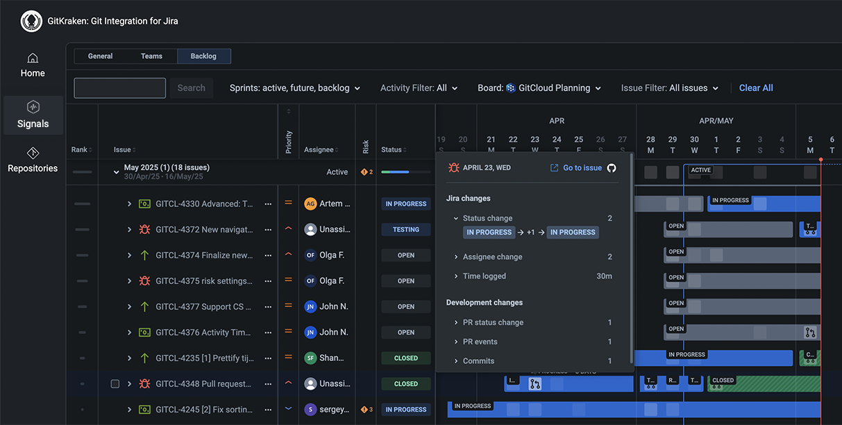Click the medium priority icon of GITCL-4330

(289, 203)
